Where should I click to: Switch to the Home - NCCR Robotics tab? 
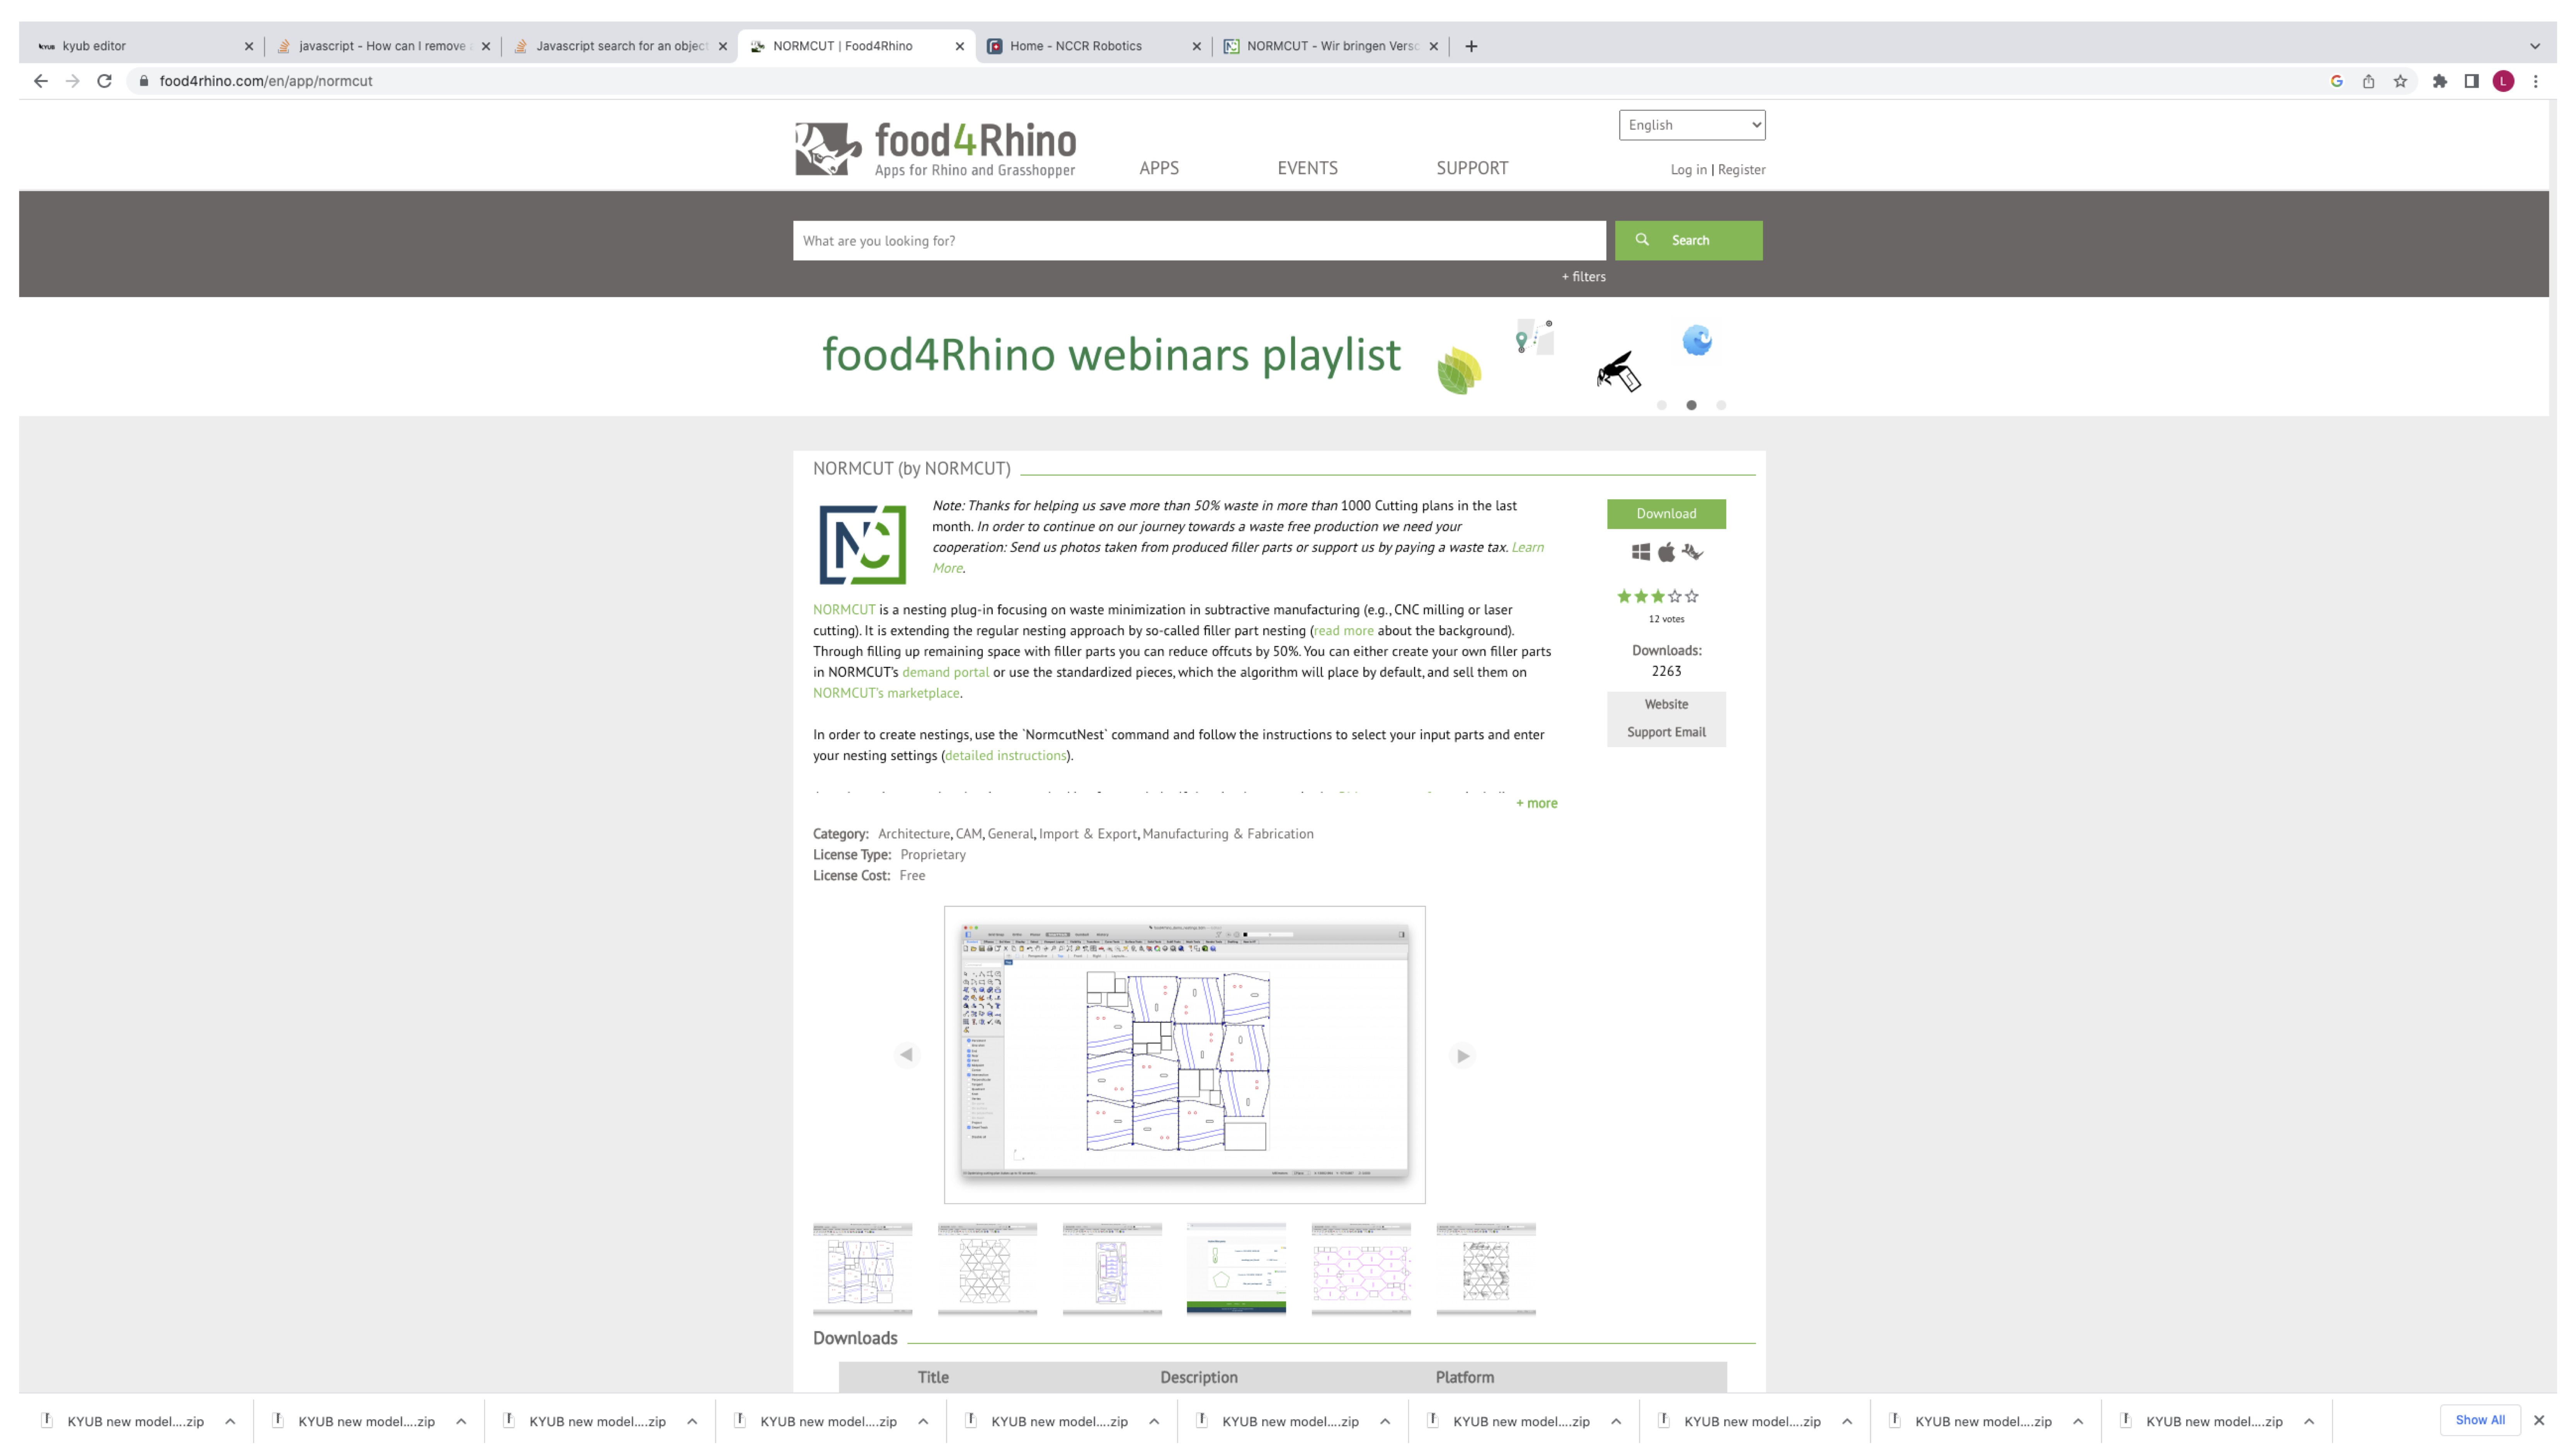pyautogui.click(x=1075, y=46)
